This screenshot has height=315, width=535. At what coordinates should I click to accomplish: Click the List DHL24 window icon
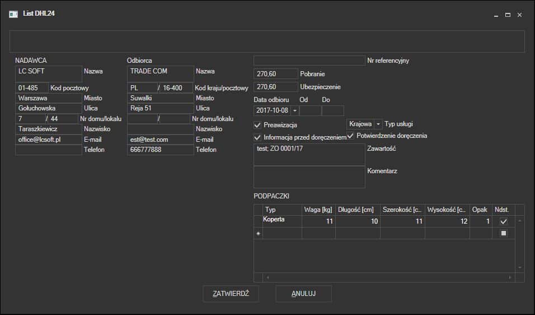pos(13,14)
